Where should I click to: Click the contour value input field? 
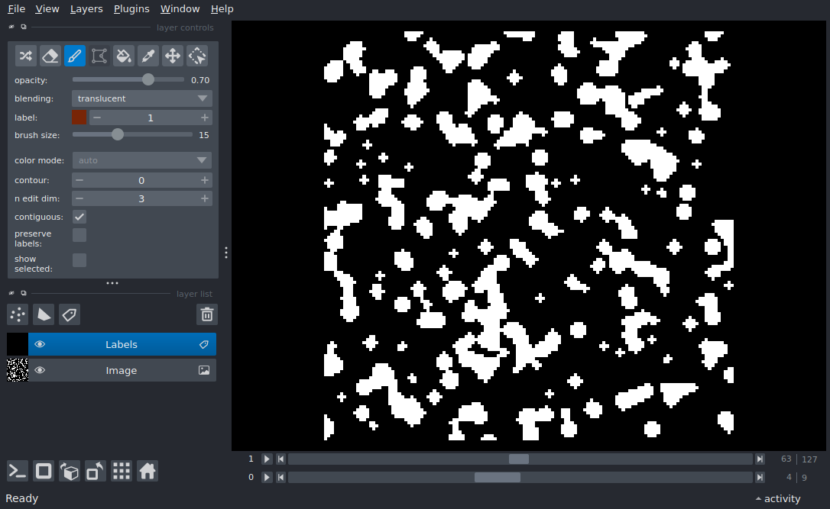pos(141,180)
